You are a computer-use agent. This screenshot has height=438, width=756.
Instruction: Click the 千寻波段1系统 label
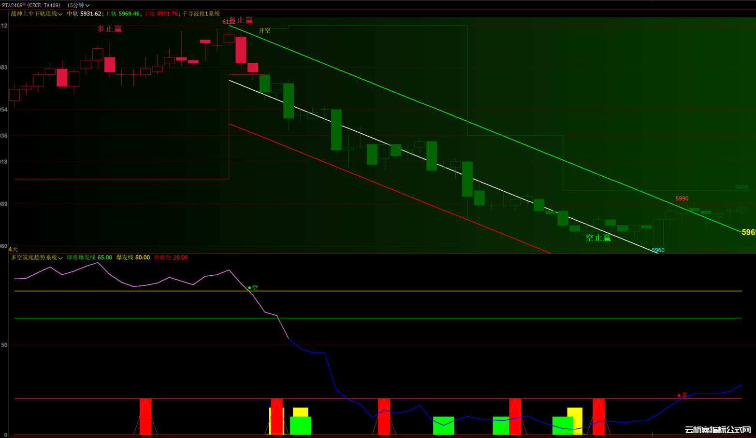[201, 14]
